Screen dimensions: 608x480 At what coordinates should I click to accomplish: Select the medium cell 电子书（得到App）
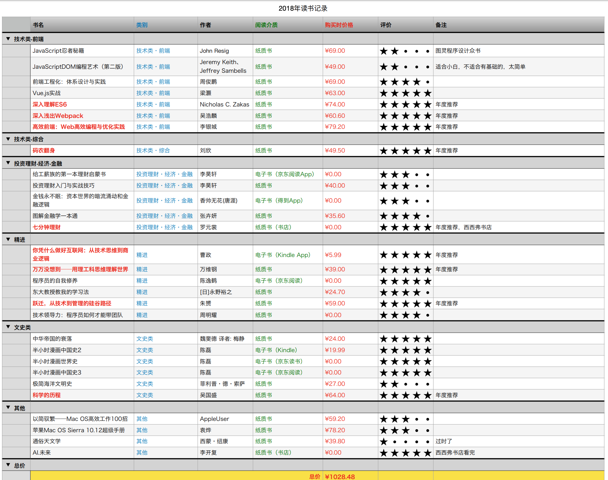click(x=288, y=201)
